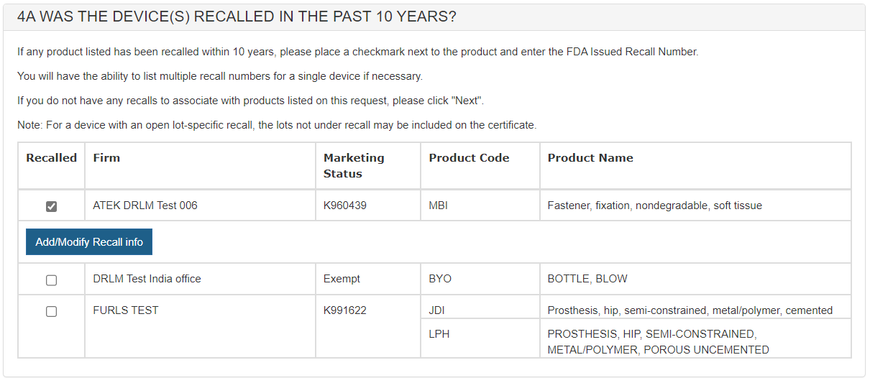The height and width of the screenshot is (383, 870).
Task: Click the Firm column header
Action: tap(106, 158)
